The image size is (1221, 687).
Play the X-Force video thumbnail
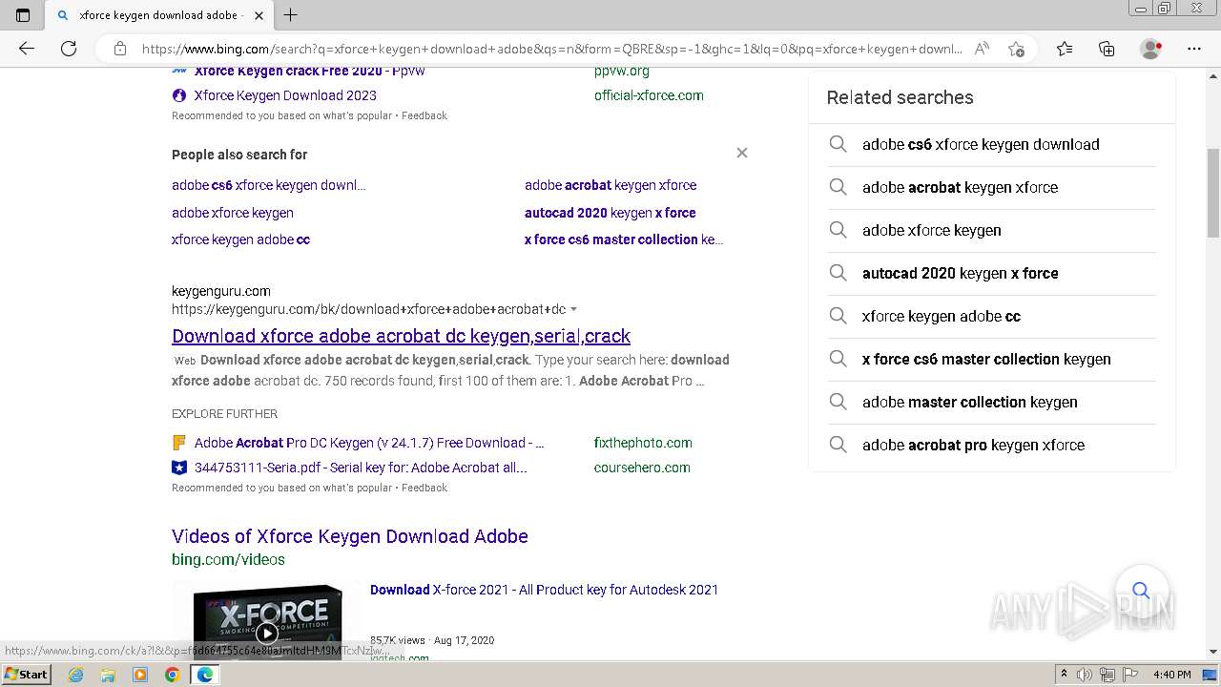pos(267,633)
